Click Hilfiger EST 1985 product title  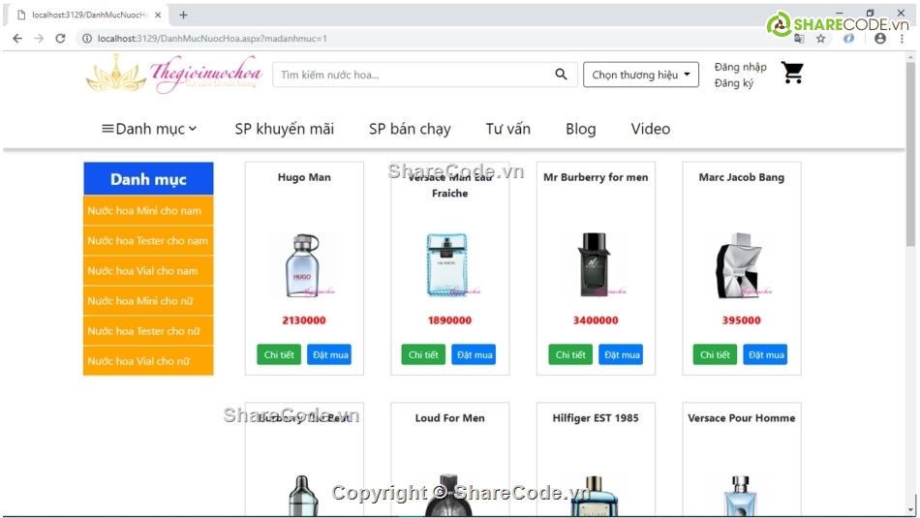[595, 417]
